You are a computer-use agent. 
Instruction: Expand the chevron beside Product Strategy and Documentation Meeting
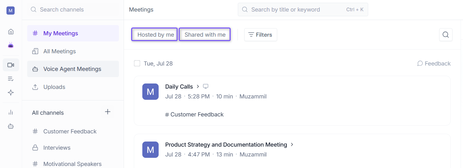pyautogui.click(x=292, y=145)
